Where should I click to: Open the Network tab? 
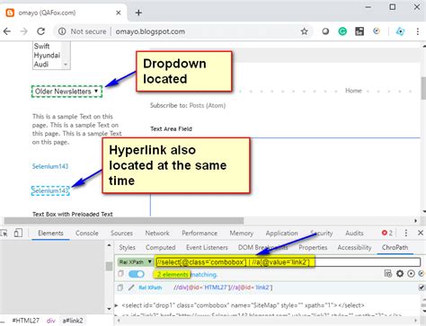(x=157, y=233)
